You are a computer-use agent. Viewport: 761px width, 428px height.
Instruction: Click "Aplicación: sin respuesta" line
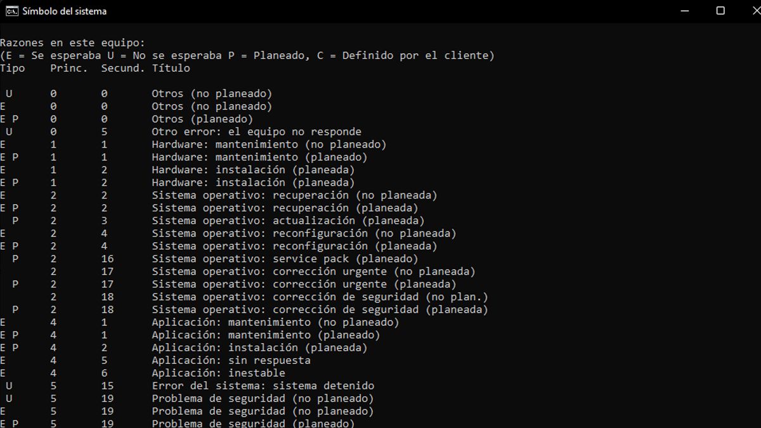point(231,360)
